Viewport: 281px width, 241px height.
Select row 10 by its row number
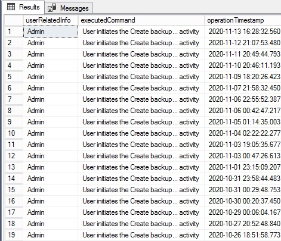click(x=14, y=133)
